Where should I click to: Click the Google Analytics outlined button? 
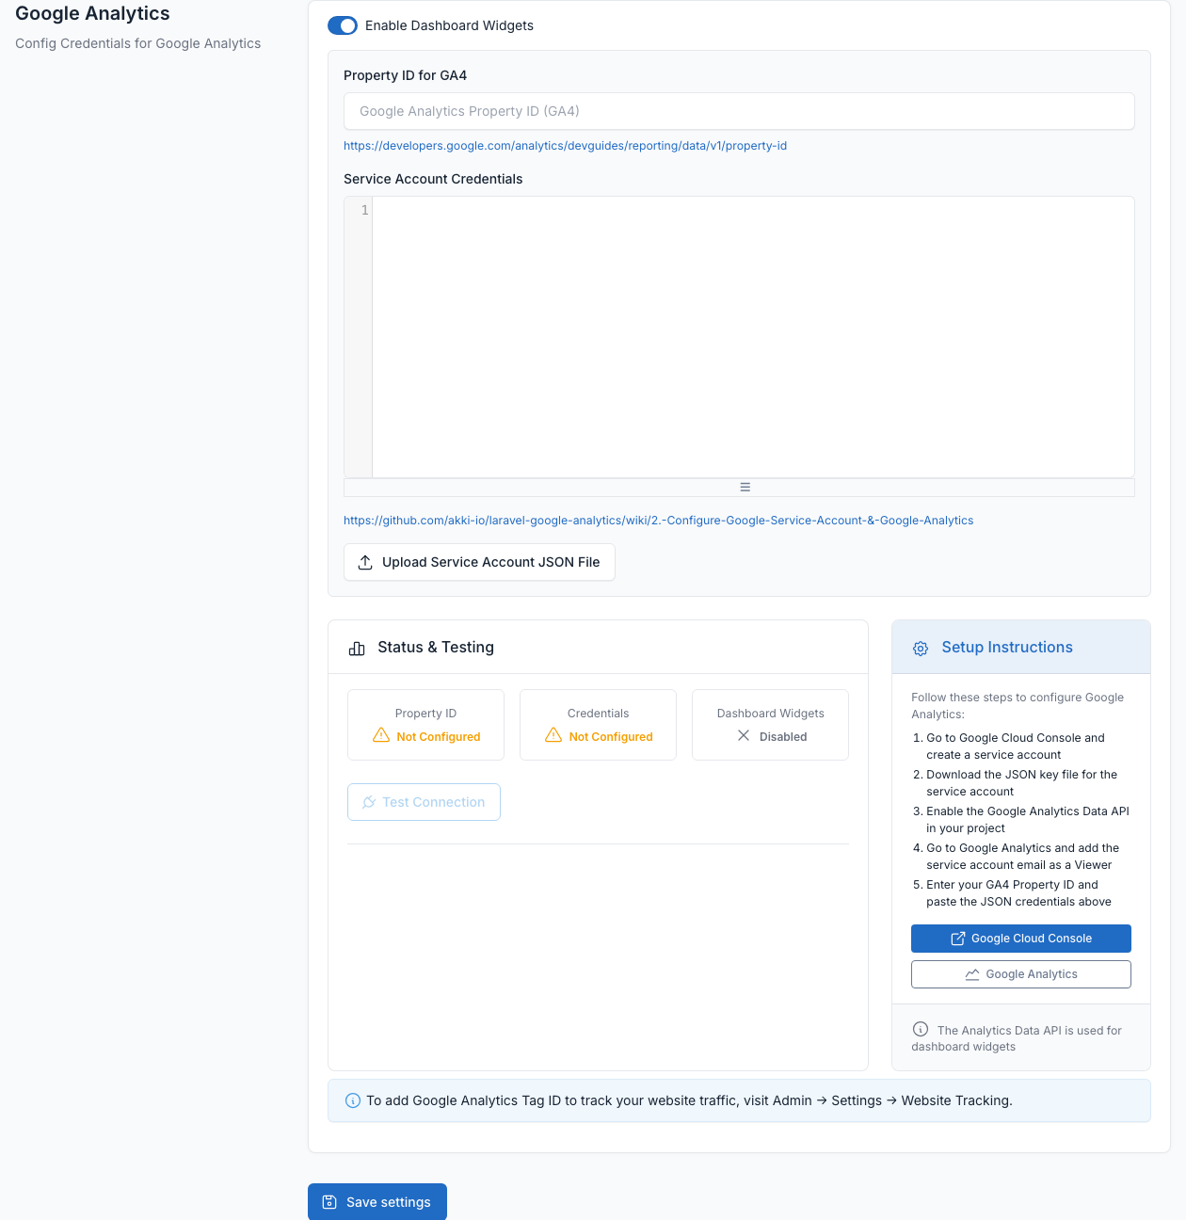pos(1021,974)
